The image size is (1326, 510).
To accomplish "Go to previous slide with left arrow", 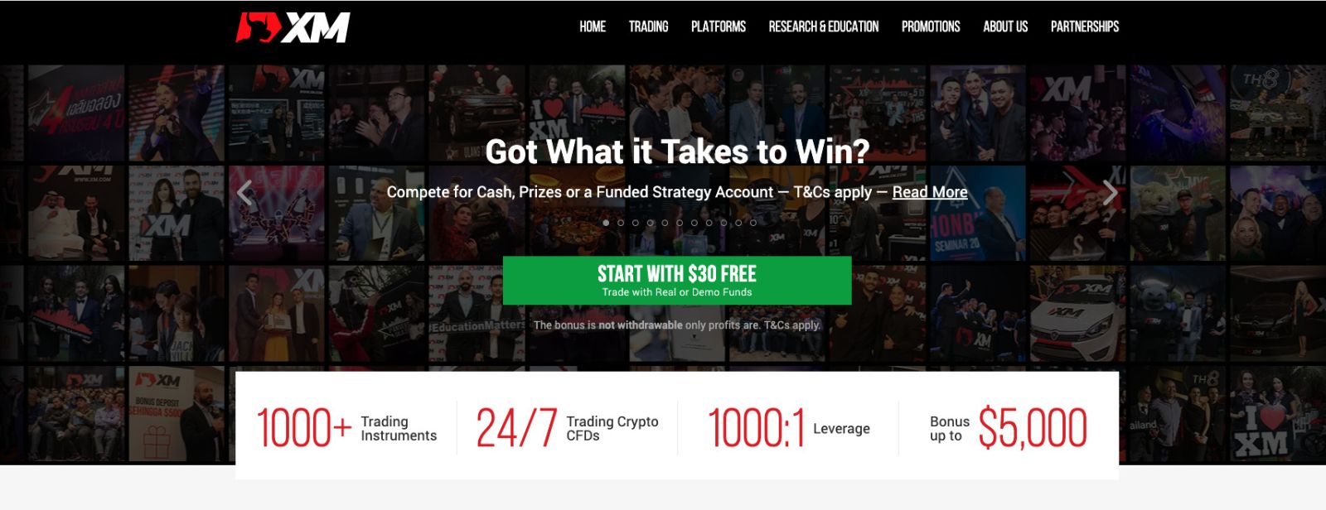I will pyautogui.click(x=244, y=194).
